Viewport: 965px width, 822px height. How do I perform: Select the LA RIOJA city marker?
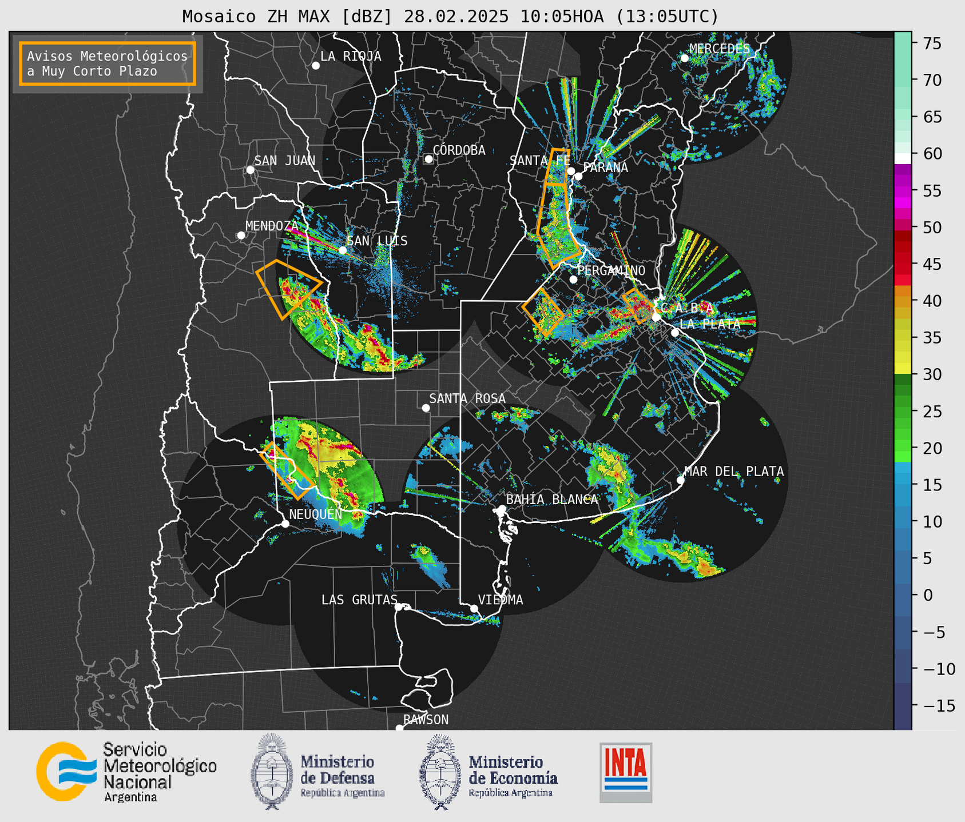(316, 66)
